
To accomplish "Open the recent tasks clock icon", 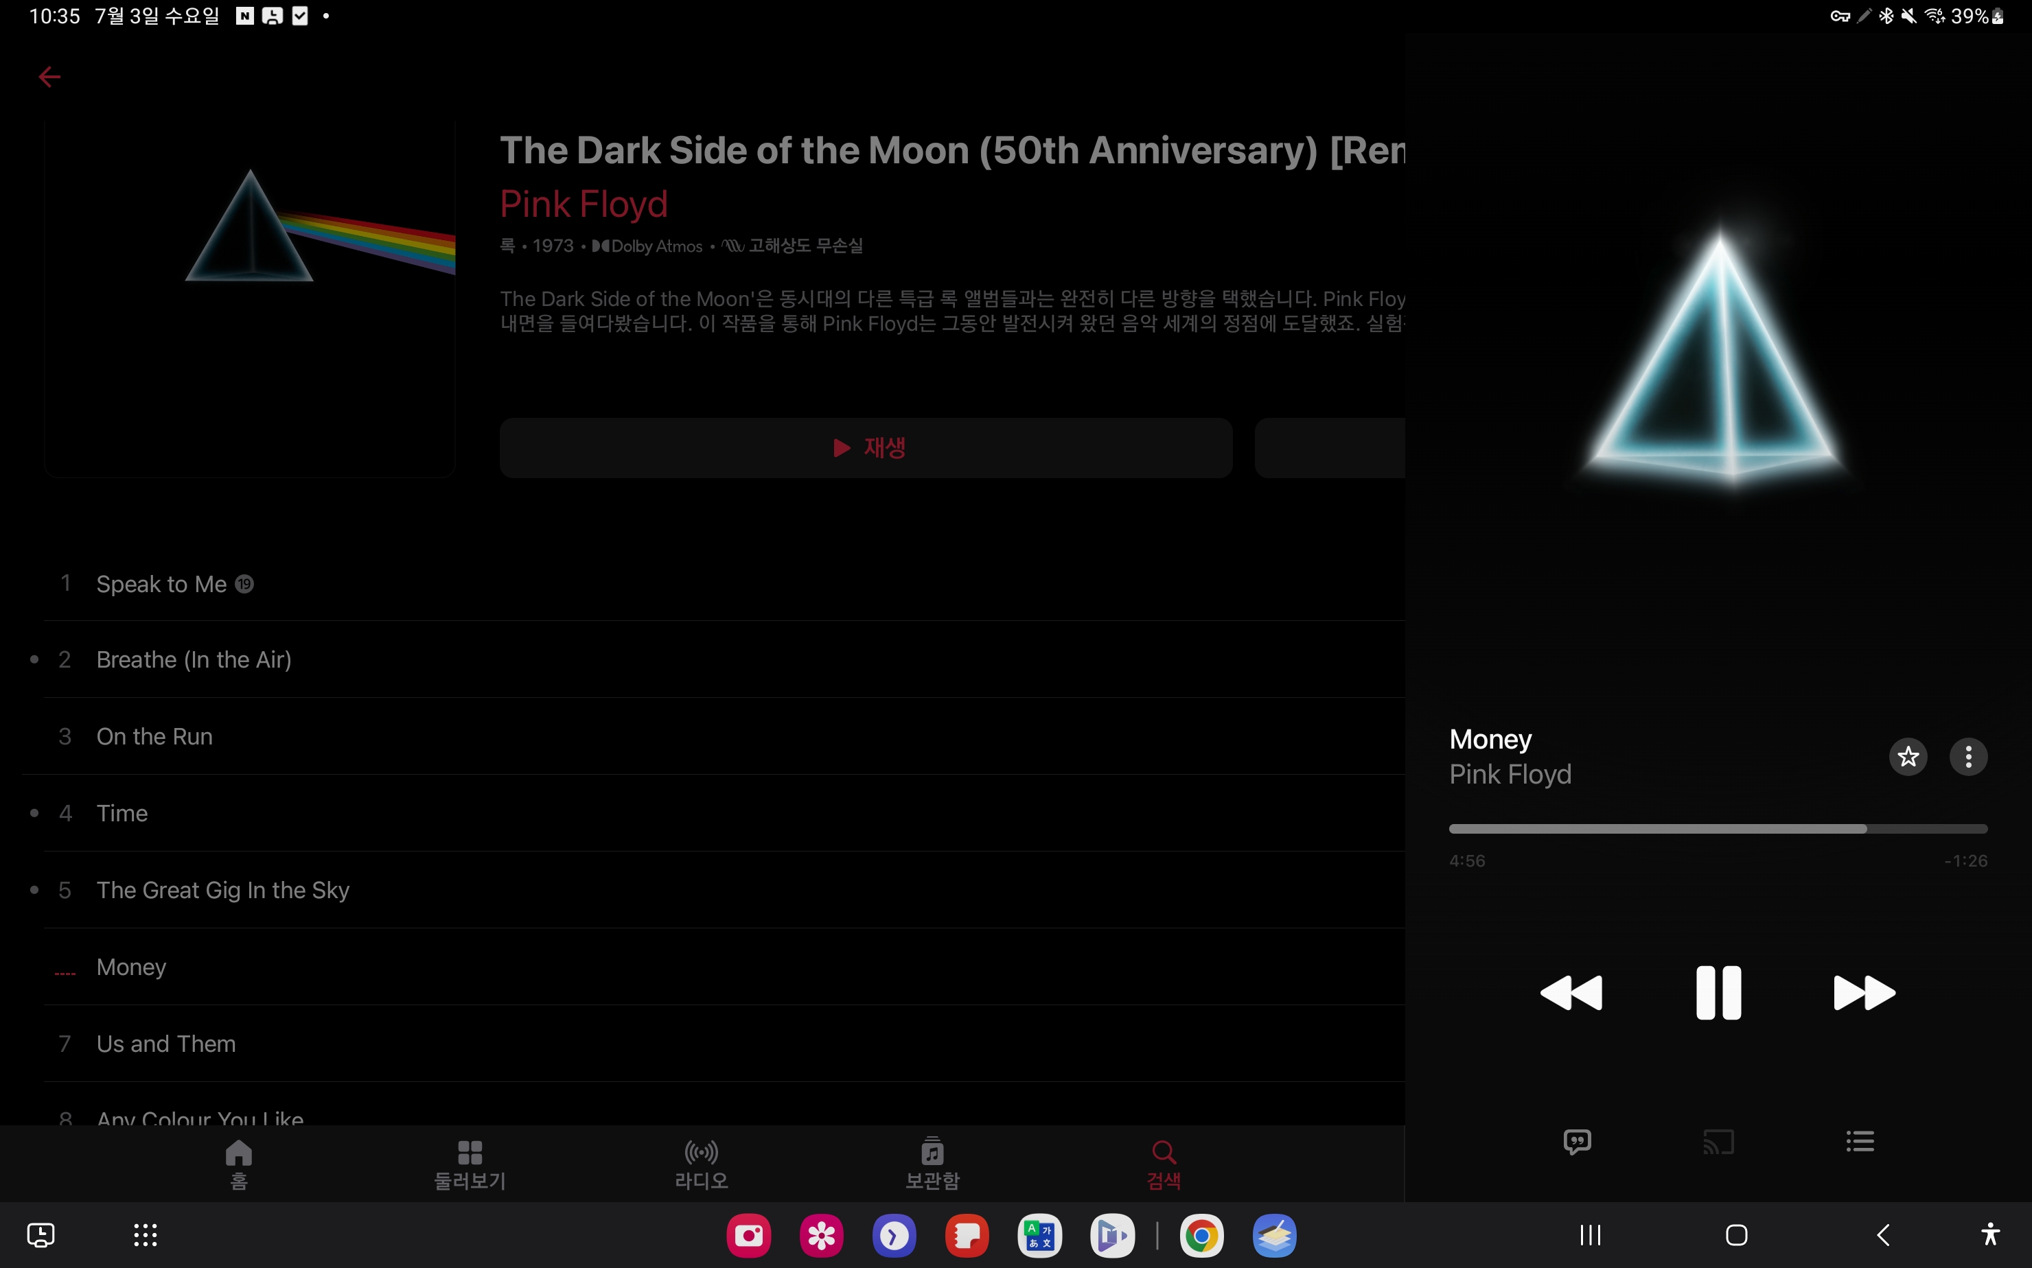I will pyautogui.click(x=41, y=1234).
